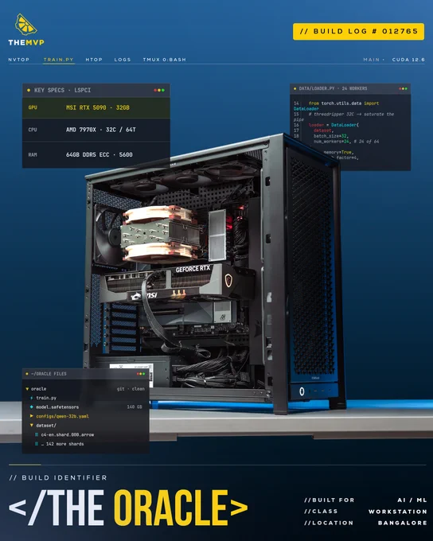Click the yellow dot before DATA/LOADER.PY title
433x541 pixels.
pyautogui.click(x=295, y=88)
